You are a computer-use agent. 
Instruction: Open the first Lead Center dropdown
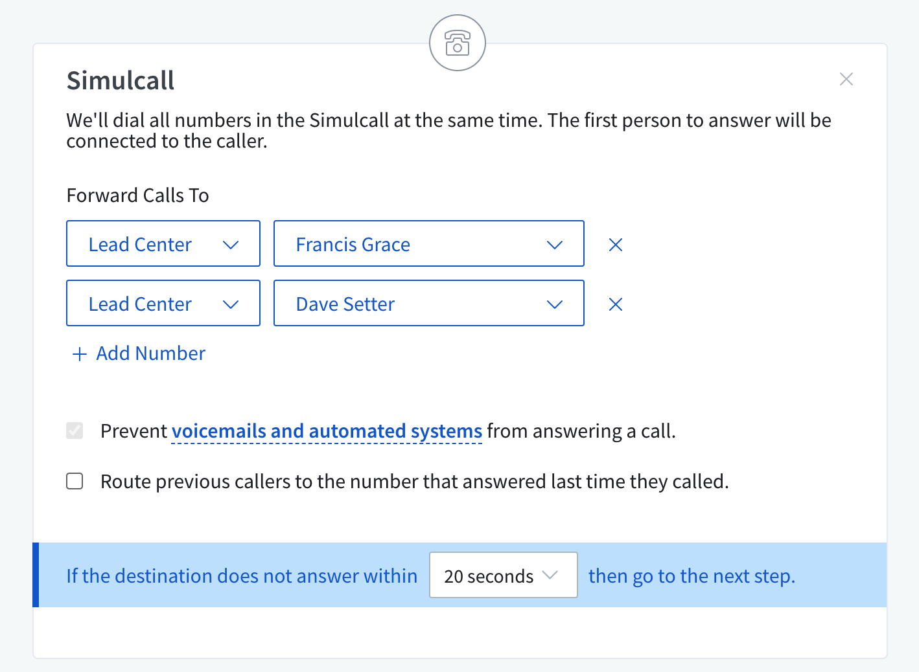pyautogui.click(x=163, y=243)
